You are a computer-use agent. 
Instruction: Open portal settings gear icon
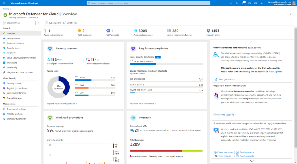tap(250, 3)
